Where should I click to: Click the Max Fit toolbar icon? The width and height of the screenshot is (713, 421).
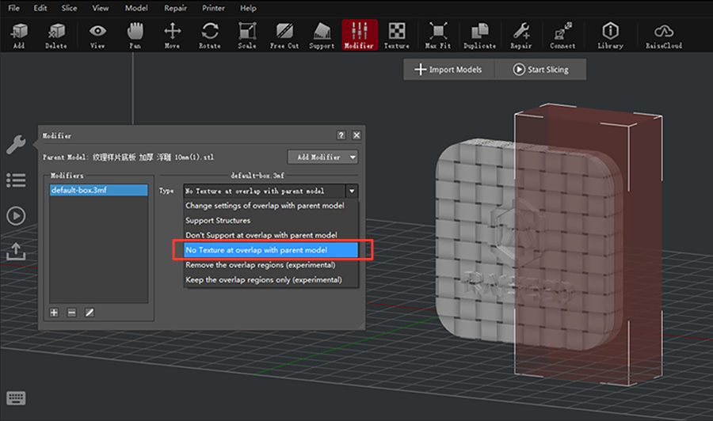(438, 35)
